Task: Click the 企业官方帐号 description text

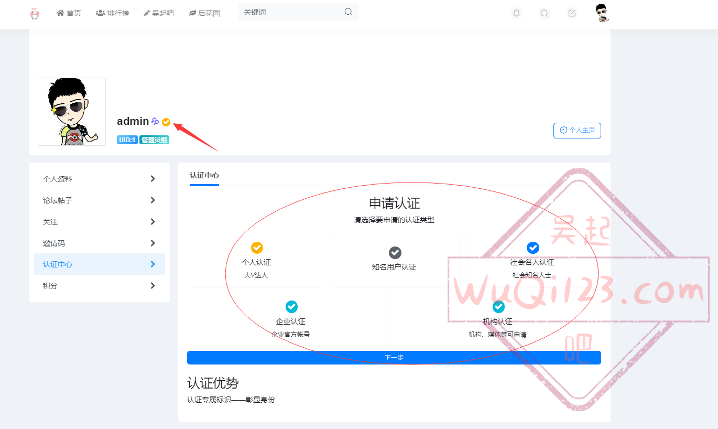Action: (291, 334)
